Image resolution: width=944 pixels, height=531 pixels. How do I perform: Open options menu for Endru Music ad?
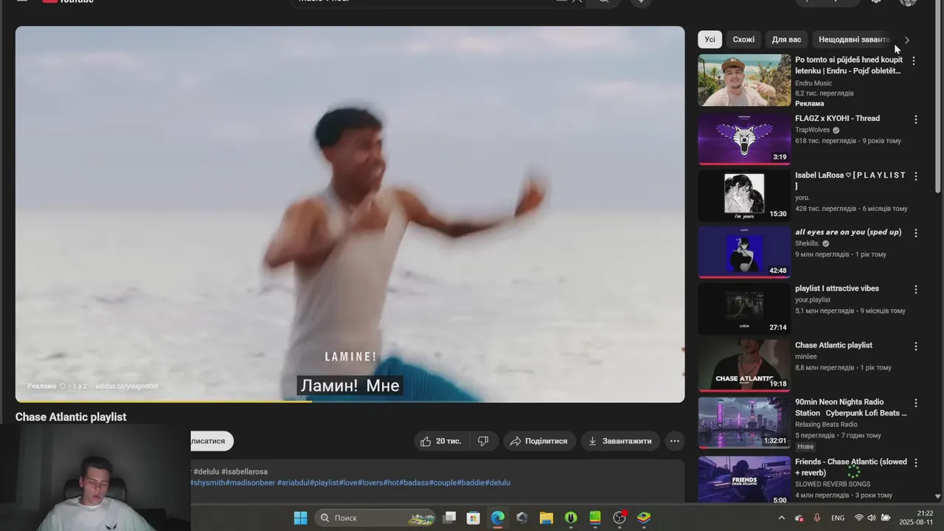pyautogui.click(x=914, y=61)
